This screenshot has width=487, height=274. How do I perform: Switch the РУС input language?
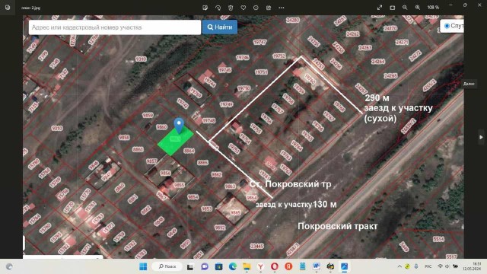[428, 266]
